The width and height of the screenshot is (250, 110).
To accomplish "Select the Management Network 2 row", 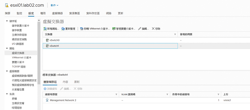I will coord(146,100).
